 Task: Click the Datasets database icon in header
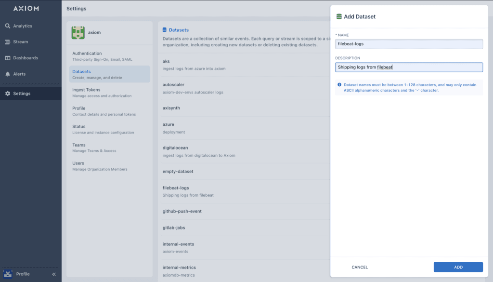[165, 30]
